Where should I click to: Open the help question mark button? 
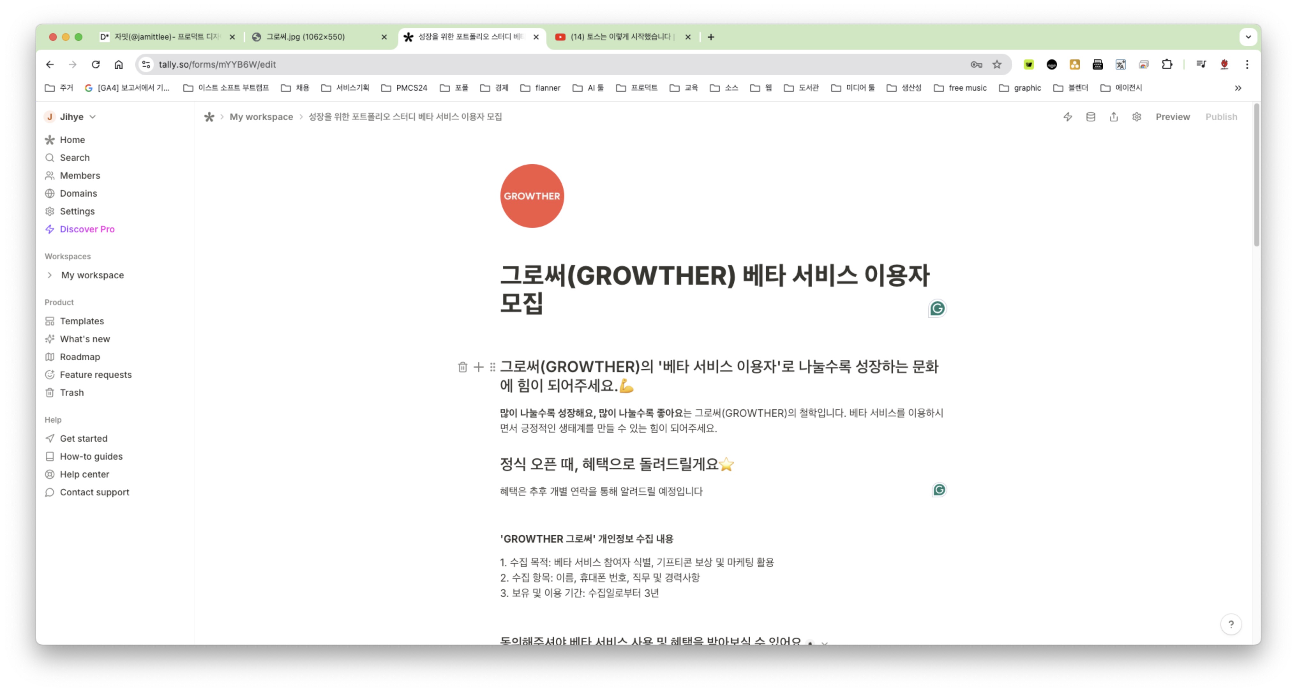click(x=1231, y=625)
